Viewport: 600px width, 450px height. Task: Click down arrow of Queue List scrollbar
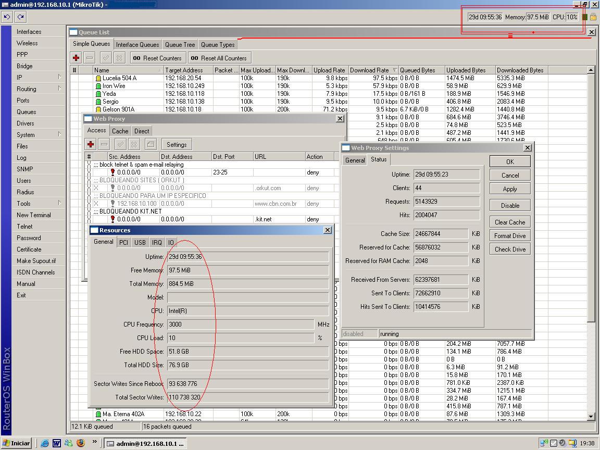pyautogui.click(x=591, y=417)
